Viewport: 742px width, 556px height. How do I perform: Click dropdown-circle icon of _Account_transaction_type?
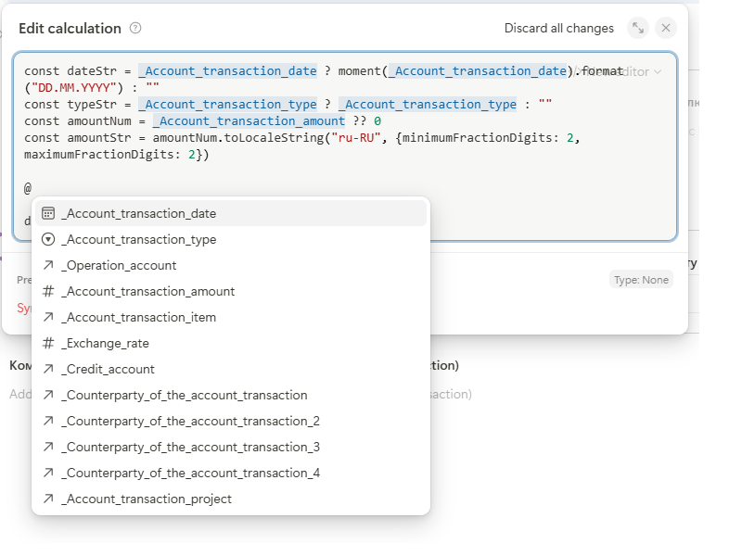coord(48,239)
